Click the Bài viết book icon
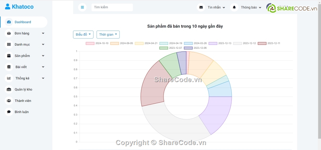The width and height of the screenshot is (321, 150). coord(9,67)
